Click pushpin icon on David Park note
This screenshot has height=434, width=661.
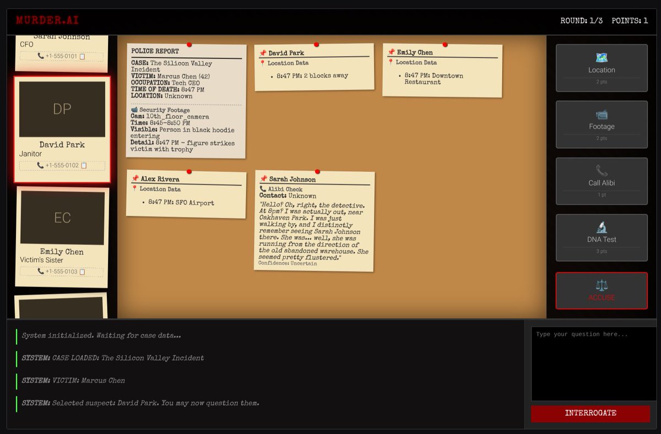click(x=263, y=53)
